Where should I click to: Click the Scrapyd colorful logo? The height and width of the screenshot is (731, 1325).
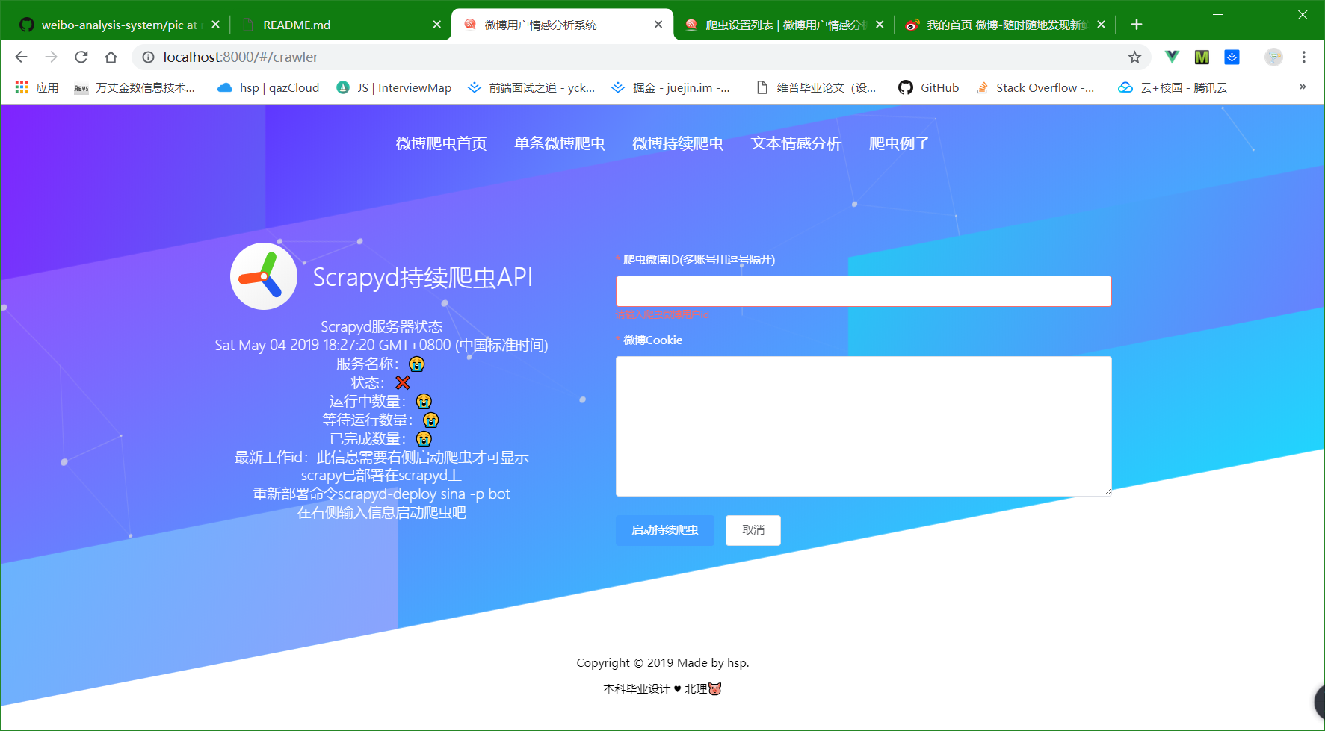pyautogui.click(x=264, y=276)
